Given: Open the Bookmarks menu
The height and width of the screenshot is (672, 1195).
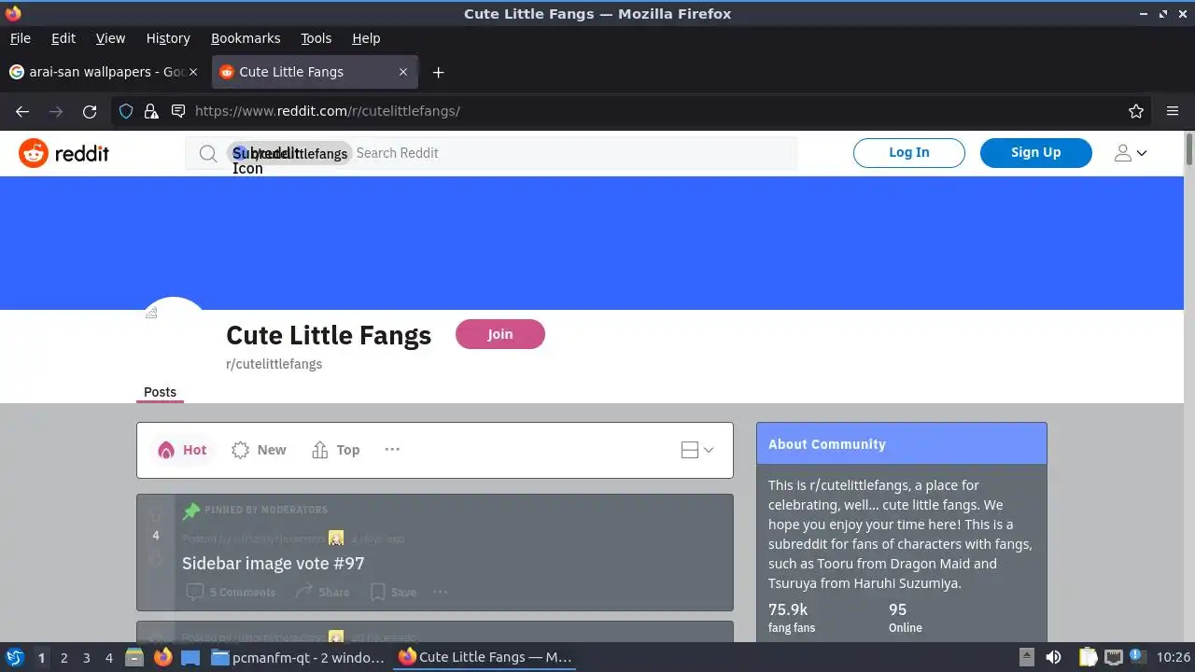Looking at the screenshot, I should 246,38.
